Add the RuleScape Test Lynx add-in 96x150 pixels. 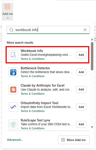tap(81, 124)
